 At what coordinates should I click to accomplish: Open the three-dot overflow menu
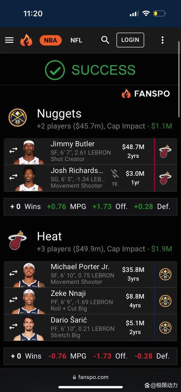click(163, 40)
